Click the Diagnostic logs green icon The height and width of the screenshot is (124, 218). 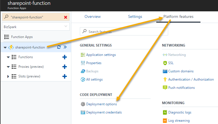coord(165,112)
